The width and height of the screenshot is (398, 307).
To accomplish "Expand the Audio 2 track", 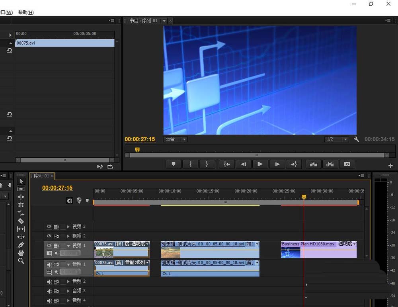I will [68, 282].
